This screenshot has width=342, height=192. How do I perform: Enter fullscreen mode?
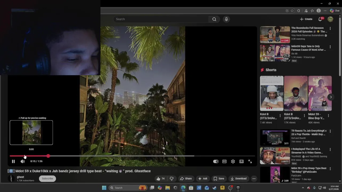(x=250, y=161)
